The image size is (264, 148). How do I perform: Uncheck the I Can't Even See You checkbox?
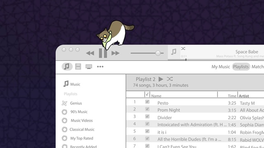tap(147, 146)
